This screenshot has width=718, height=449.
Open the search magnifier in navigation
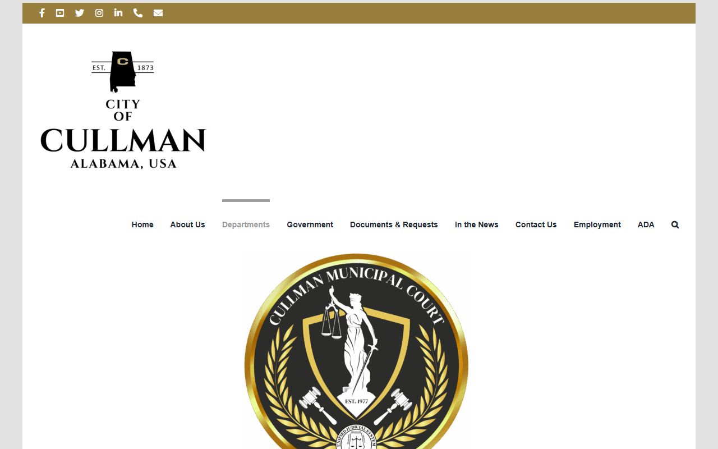(x=675, y=224)
